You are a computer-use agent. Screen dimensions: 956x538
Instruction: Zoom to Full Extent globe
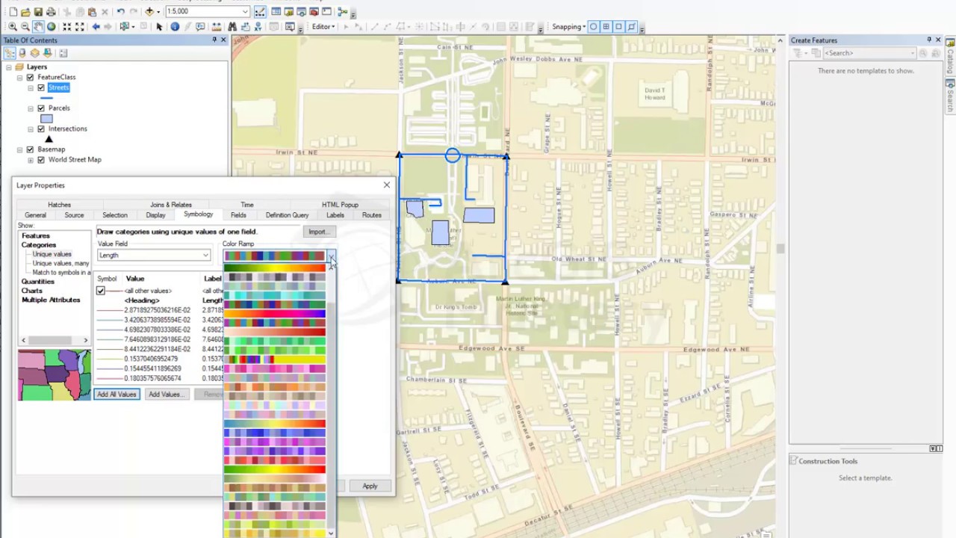click(51, 27)
